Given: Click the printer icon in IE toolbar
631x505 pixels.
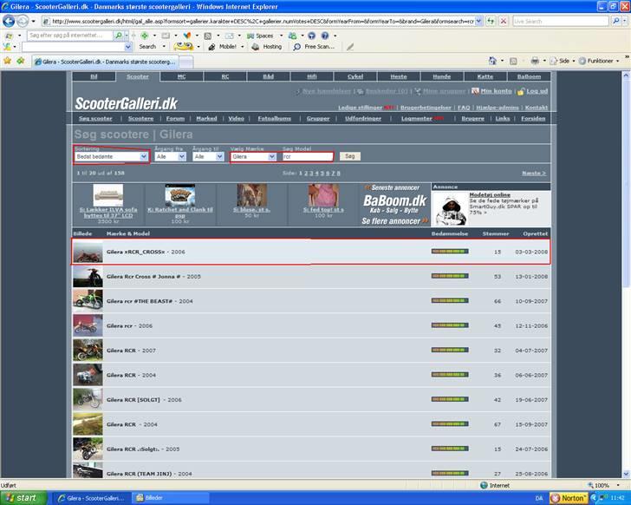Looking at the screenshot, I should coord(536,61).
